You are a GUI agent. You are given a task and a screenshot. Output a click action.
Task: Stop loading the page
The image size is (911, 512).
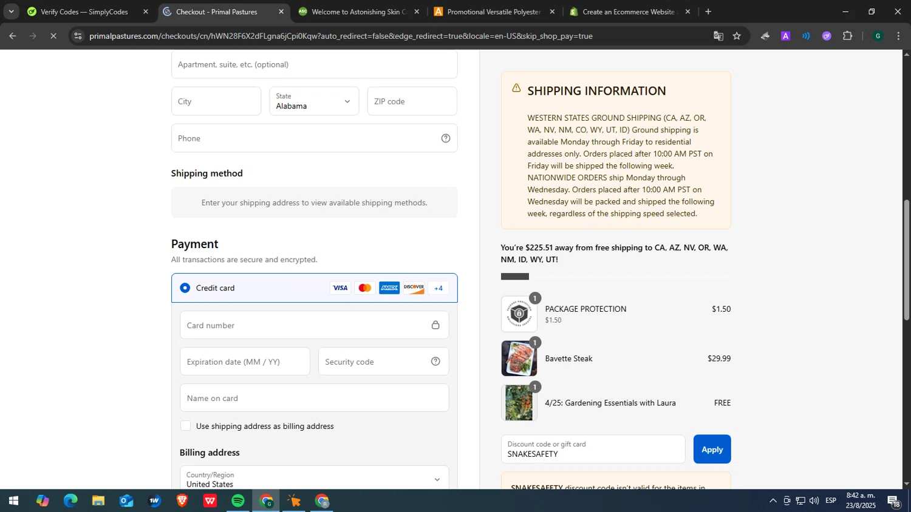(53, 36)
